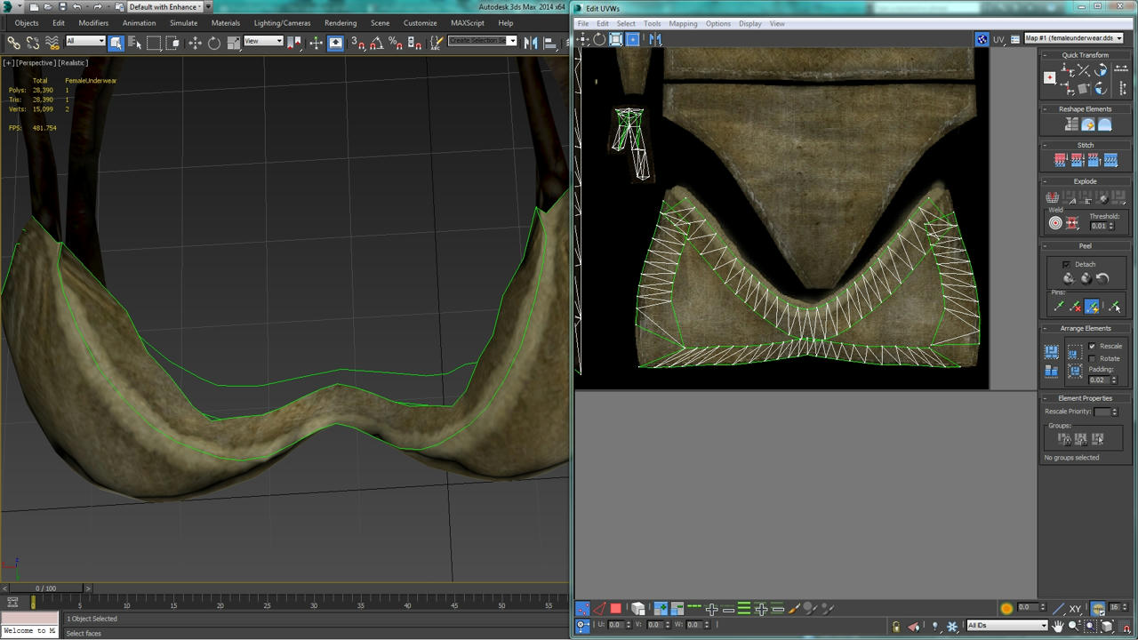Image resolution: width=1138 pixels, height=640 pixels.
Task: Click the XY axis constraint button
Action: [x=1075, y=609]
